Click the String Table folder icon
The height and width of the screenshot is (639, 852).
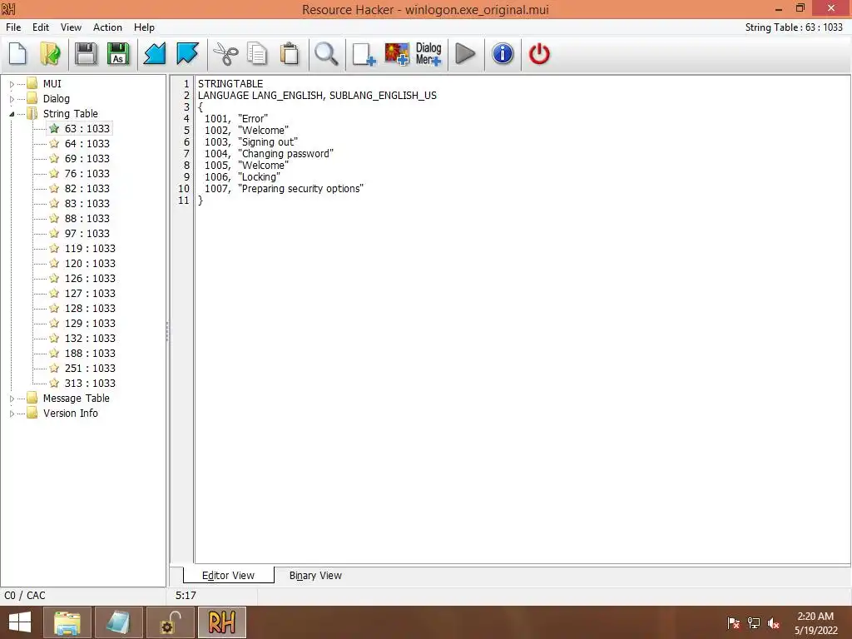click(x=32, y=113)
